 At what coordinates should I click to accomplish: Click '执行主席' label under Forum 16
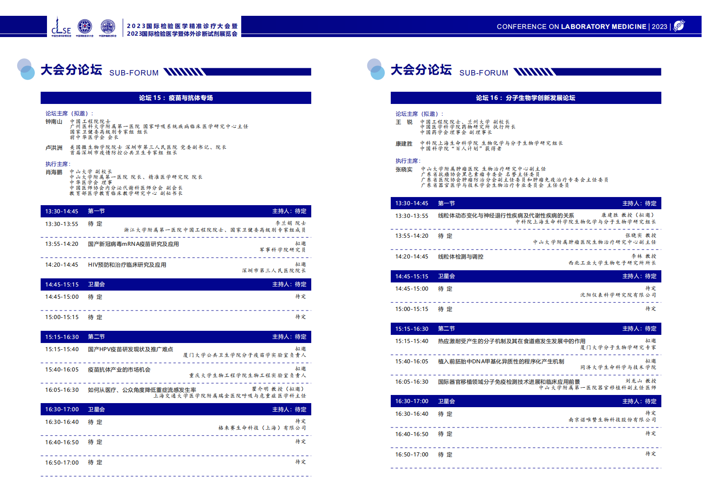[x=408, y=161]
